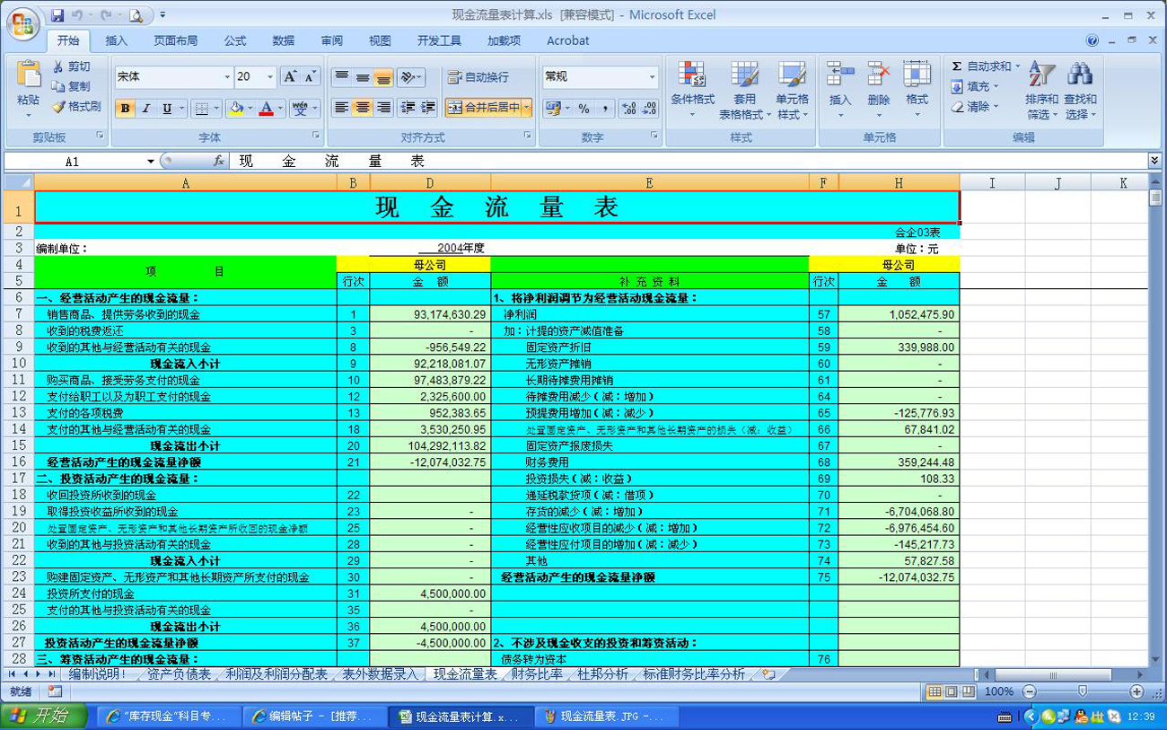The width and height of the screenshot is (1167, 730).
Task: Toggle 自动换行 wrap text
Action: click(478, 77)
